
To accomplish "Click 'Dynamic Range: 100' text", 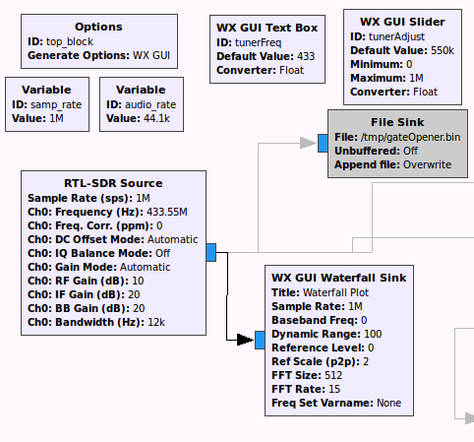I will click(326, 334).
